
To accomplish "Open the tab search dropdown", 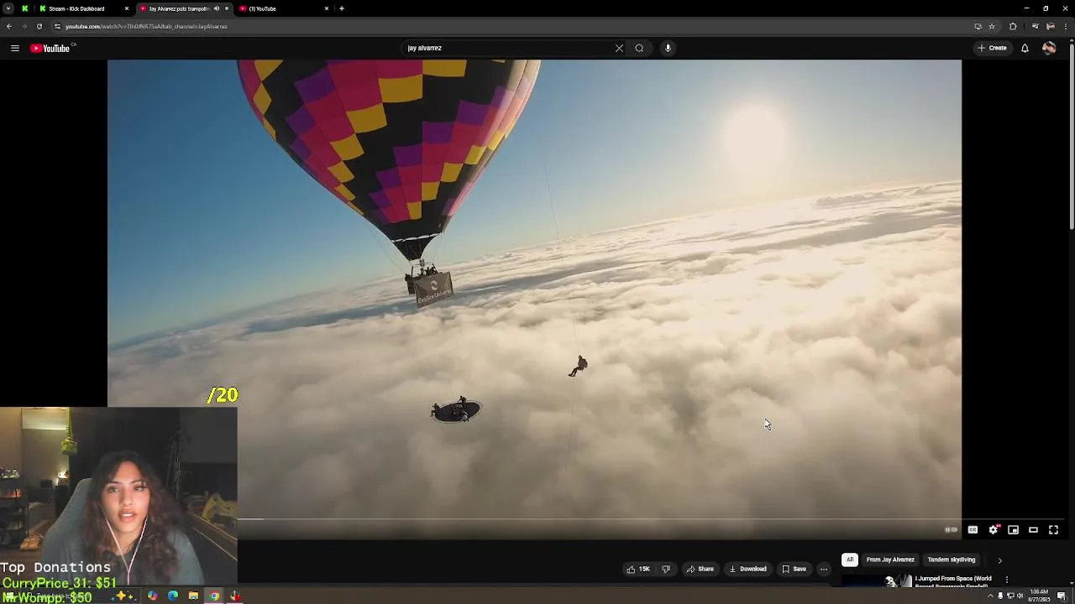I will tap(8, 8).
